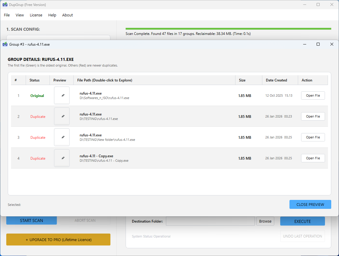Open File for the duplicate in D:\TESTING
This screenshot has width=339, height=256.
[x=313, y=116]
